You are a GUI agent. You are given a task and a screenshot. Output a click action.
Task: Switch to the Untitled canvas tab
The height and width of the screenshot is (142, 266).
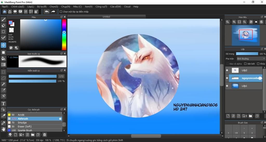[x=106, y=17]
